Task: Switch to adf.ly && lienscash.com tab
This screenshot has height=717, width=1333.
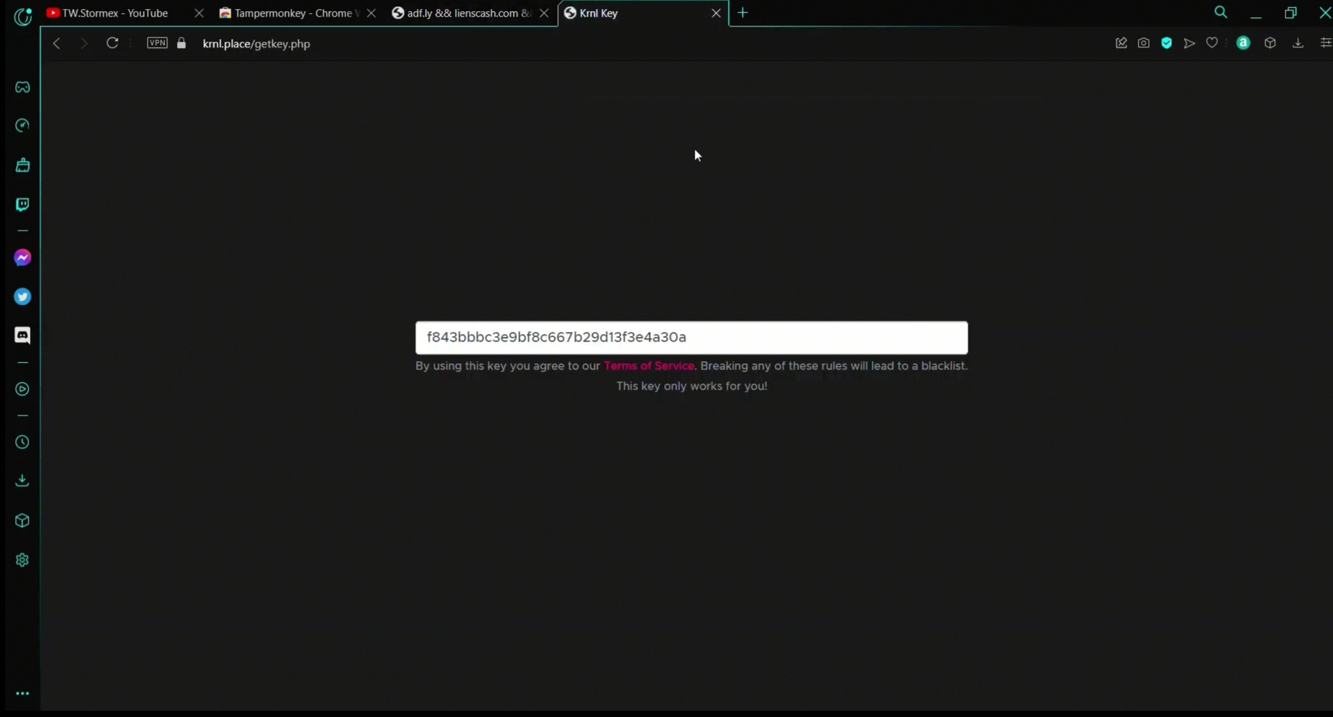Action: (x=461, y=13)
